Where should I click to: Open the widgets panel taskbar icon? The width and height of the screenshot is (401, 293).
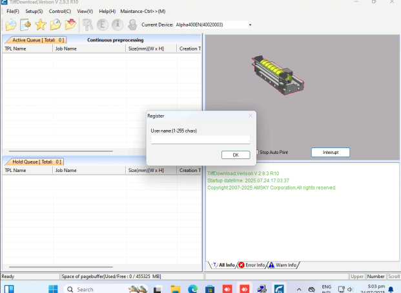click(x=9, y=289)
